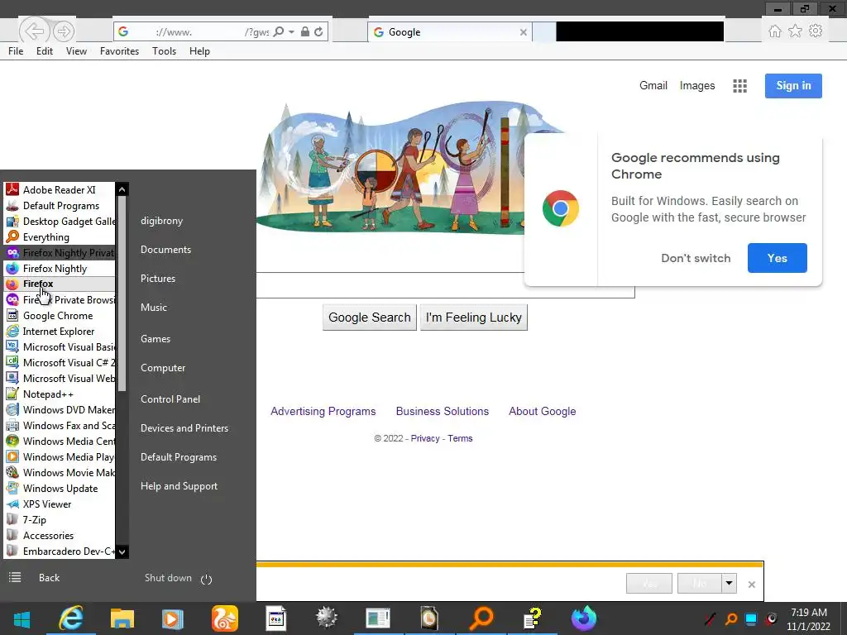Click I'm Feeling Lucky button

(x=474, y=317)
